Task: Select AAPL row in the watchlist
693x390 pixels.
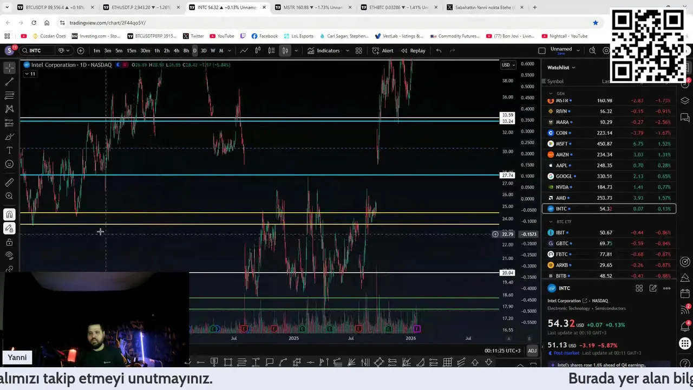Action: click(609, 165)
